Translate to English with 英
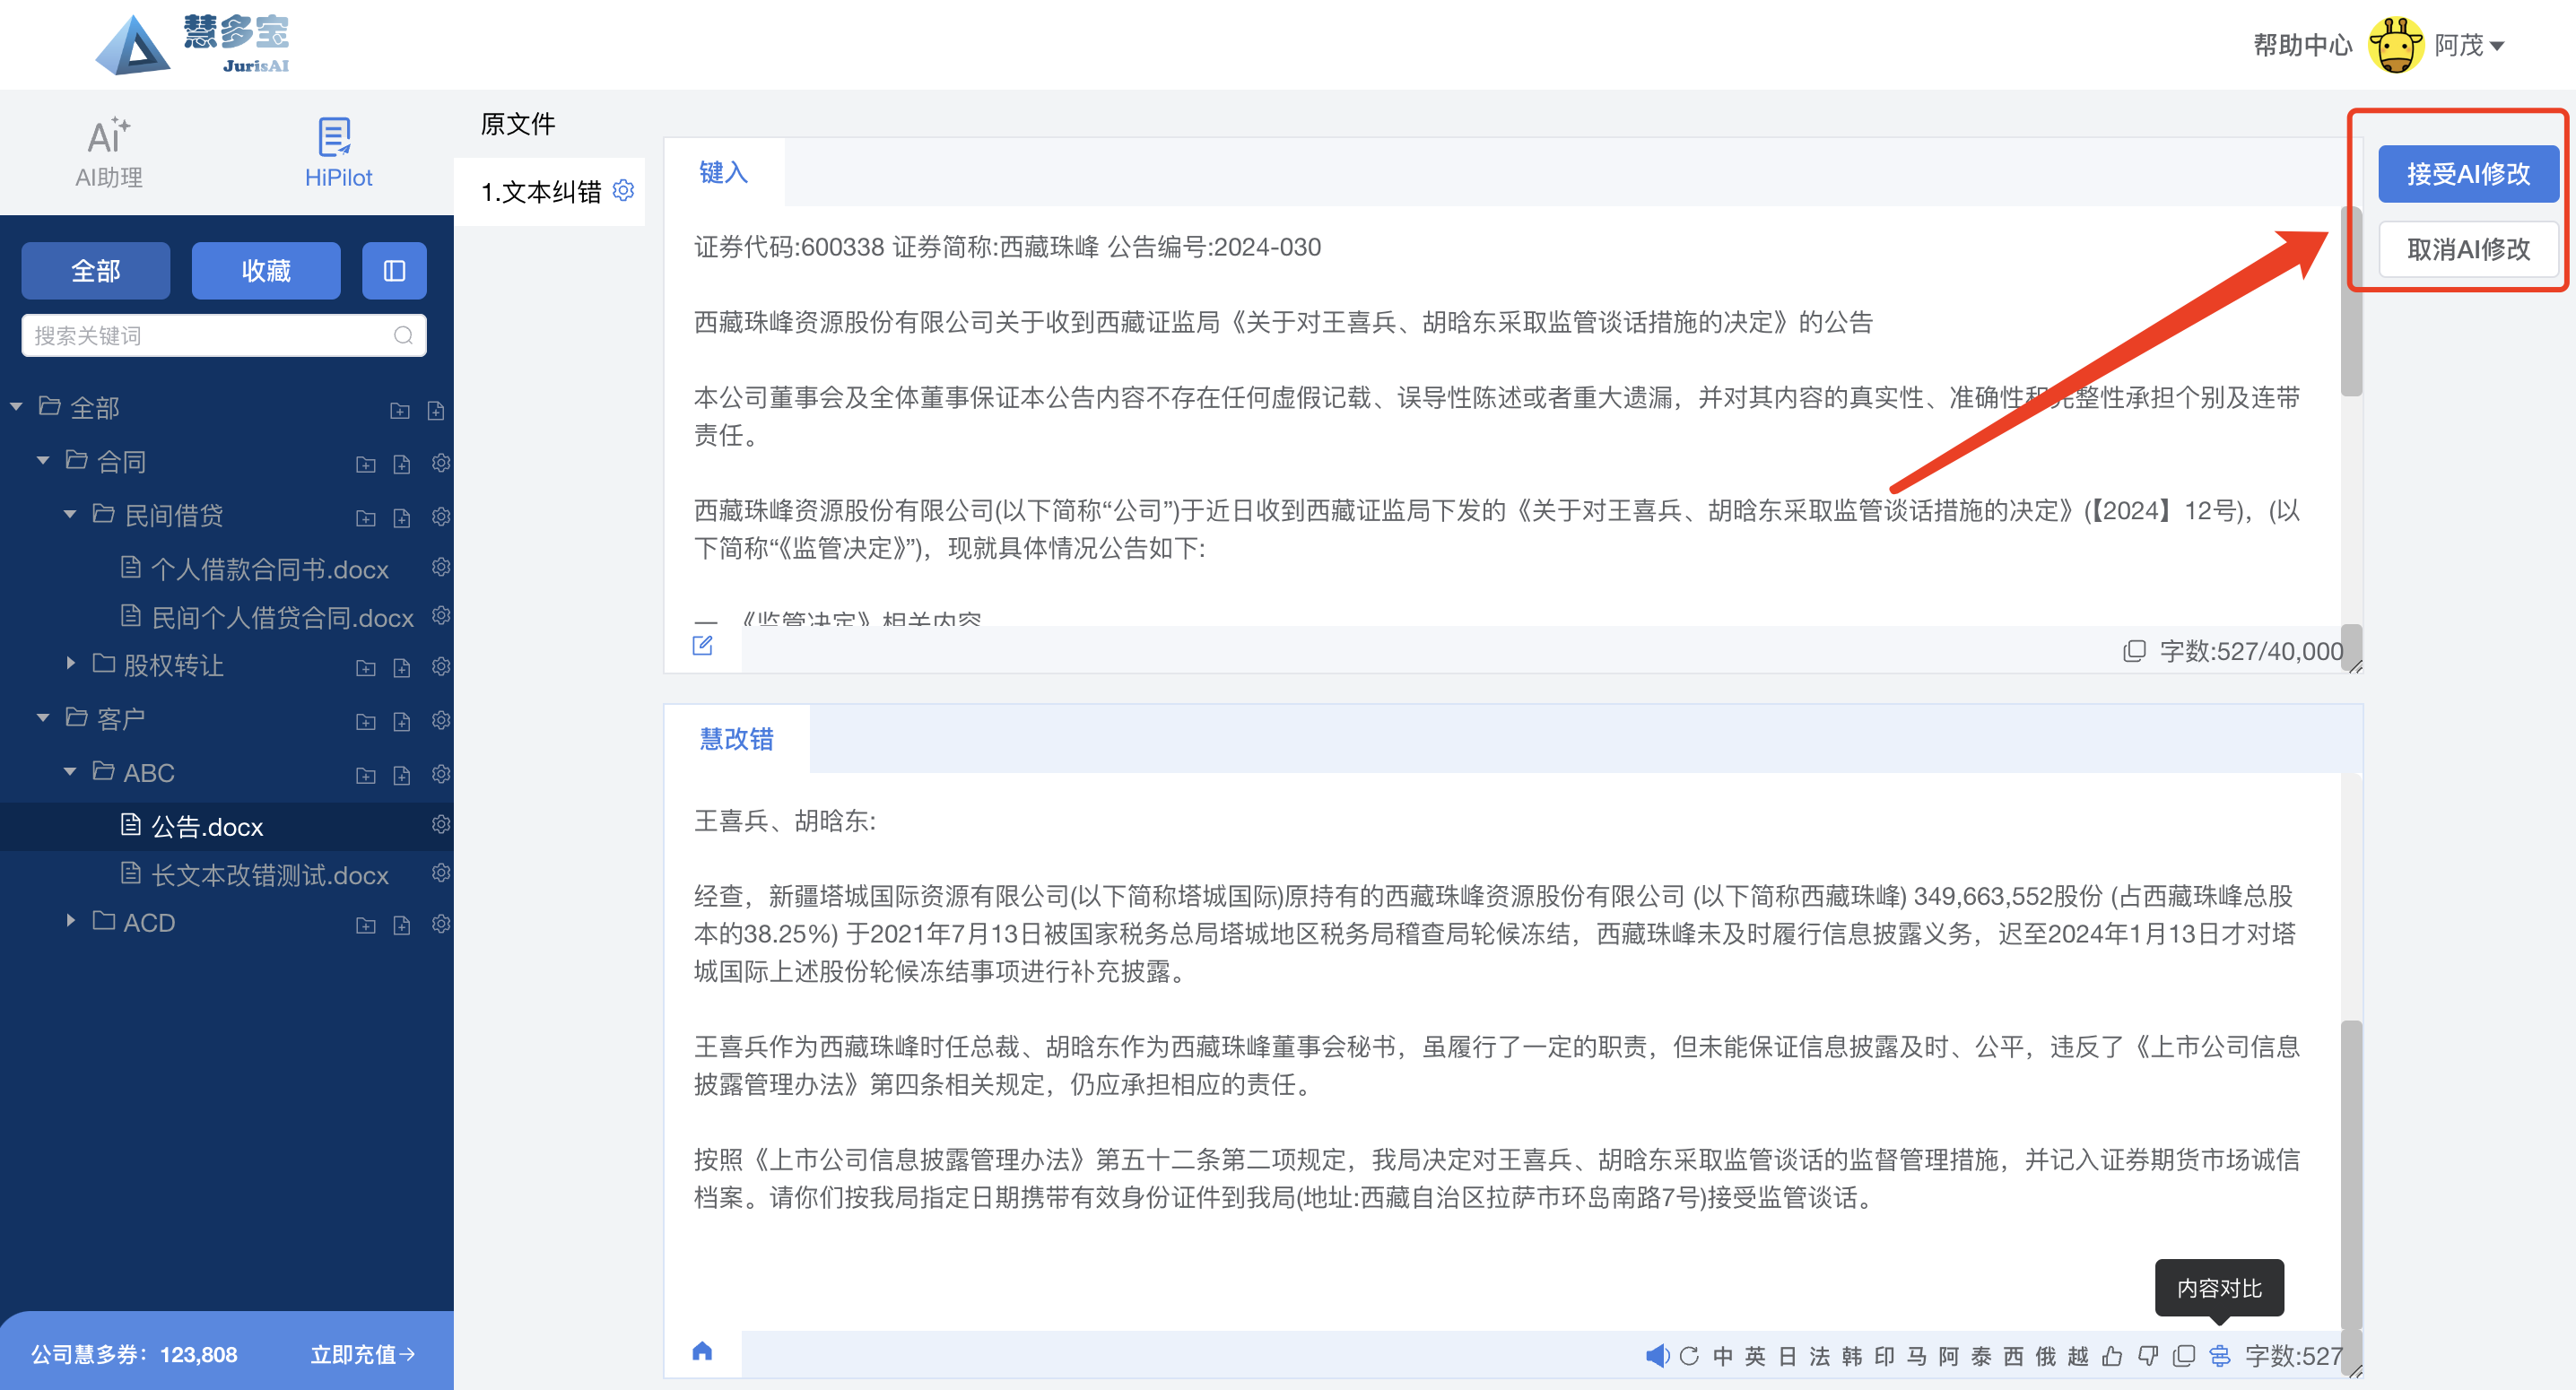 click(1755, 1355)
